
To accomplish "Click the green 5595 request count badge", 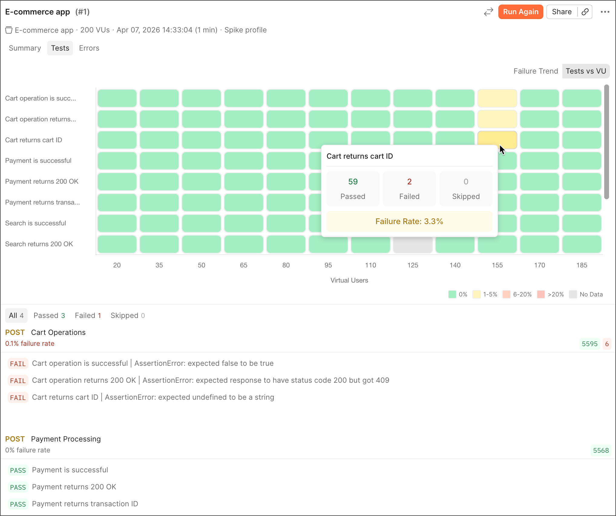I will pyautogui.click(x=589, y=344).
